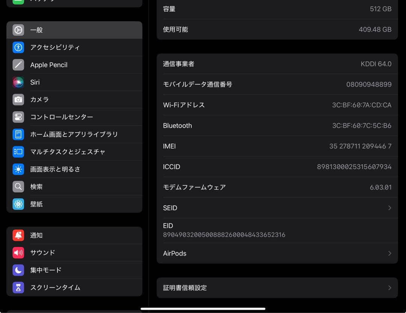406x313 pixels.
Task: Tap 証明書信頼設定 row label
Action: (x=185, y=288)
